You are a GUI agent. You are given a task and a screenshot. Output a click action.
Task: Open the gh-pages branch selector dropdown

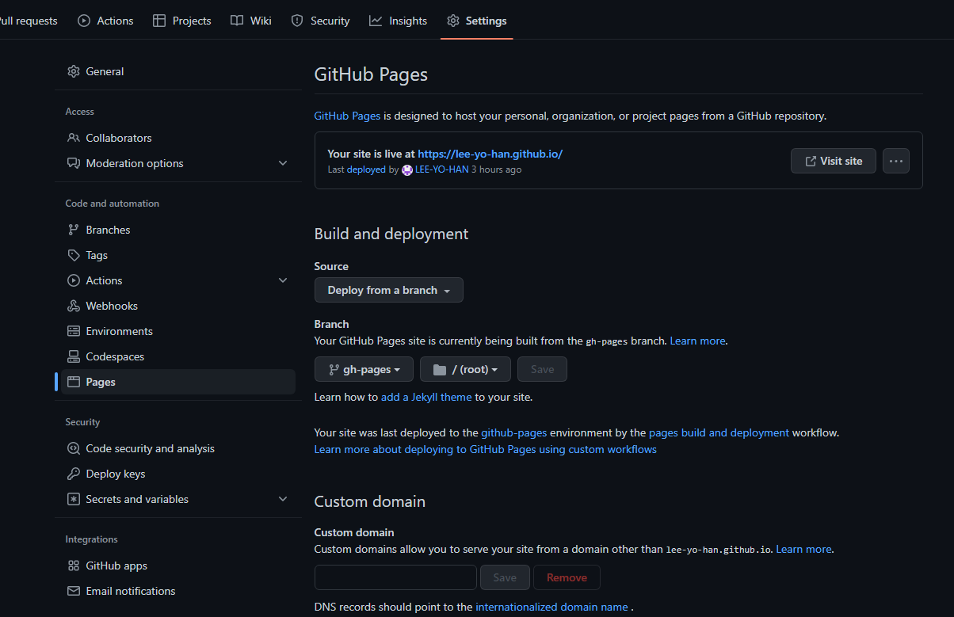point(364,369)
